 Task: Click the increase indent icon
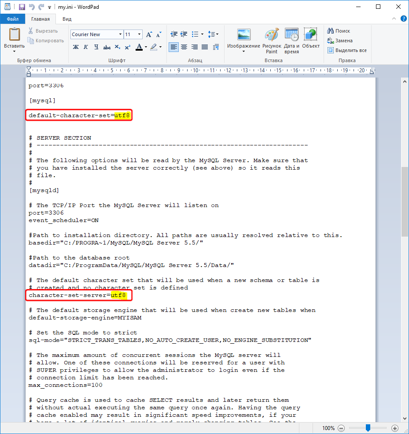pyautogui.click(x=184, y=34)
